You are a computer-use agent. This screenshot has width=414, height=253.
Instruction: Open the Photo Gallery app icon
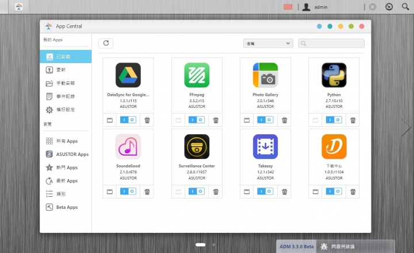[265, 75]
